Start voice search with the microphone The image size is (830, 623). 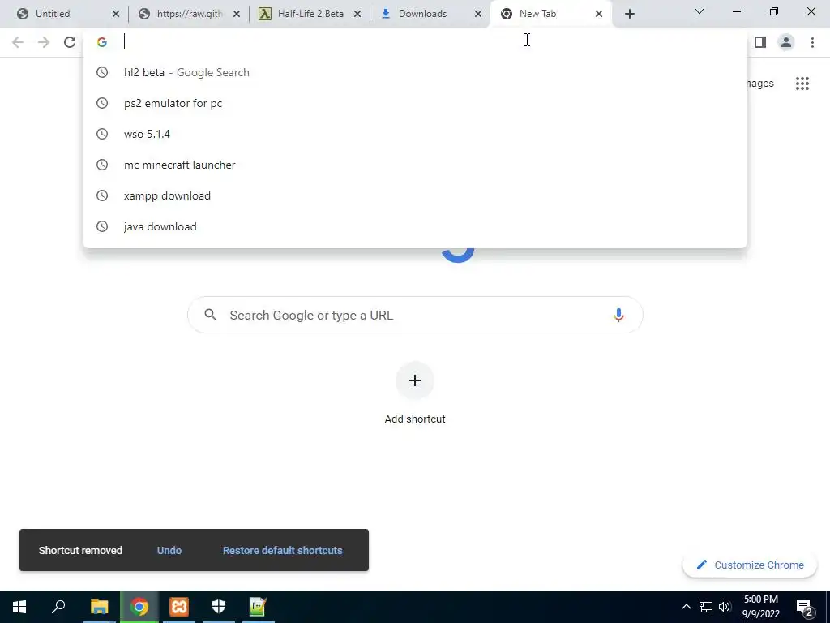(618, 315)
